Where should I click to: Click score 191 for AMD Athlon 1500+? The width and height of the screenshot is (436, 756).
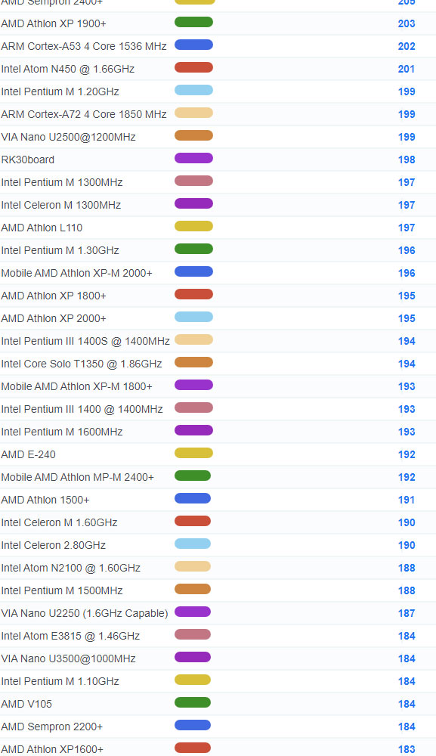pyautogui.click(x=406, y=500)
